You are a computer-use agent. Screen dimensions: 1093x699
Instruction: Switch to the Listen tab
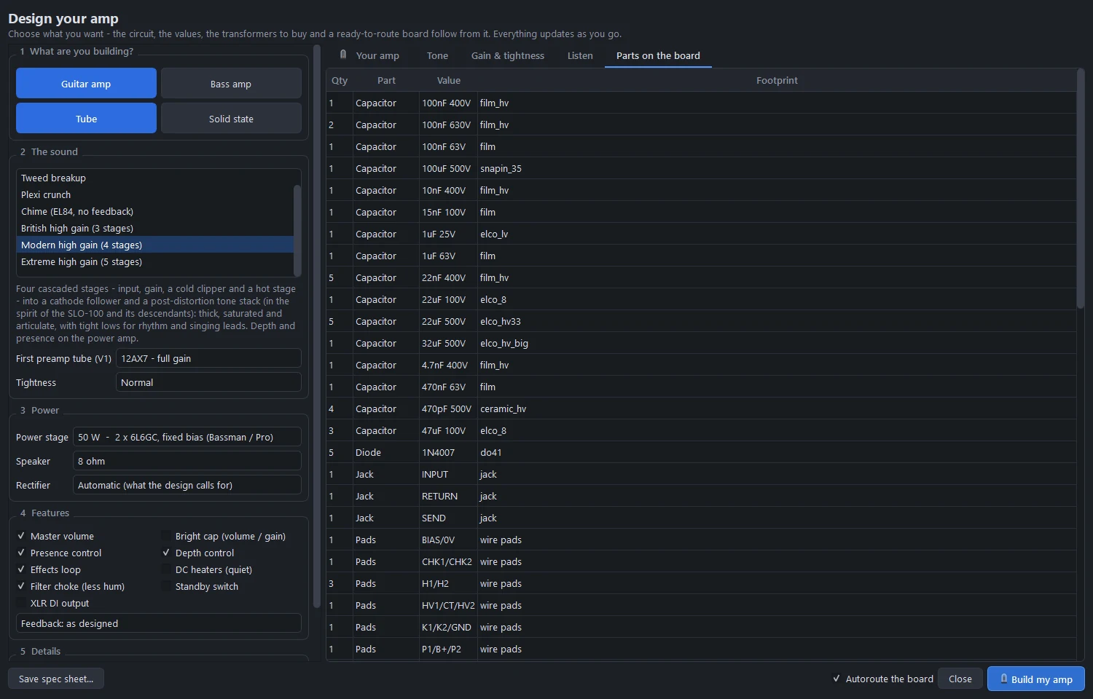pos(580,55)
